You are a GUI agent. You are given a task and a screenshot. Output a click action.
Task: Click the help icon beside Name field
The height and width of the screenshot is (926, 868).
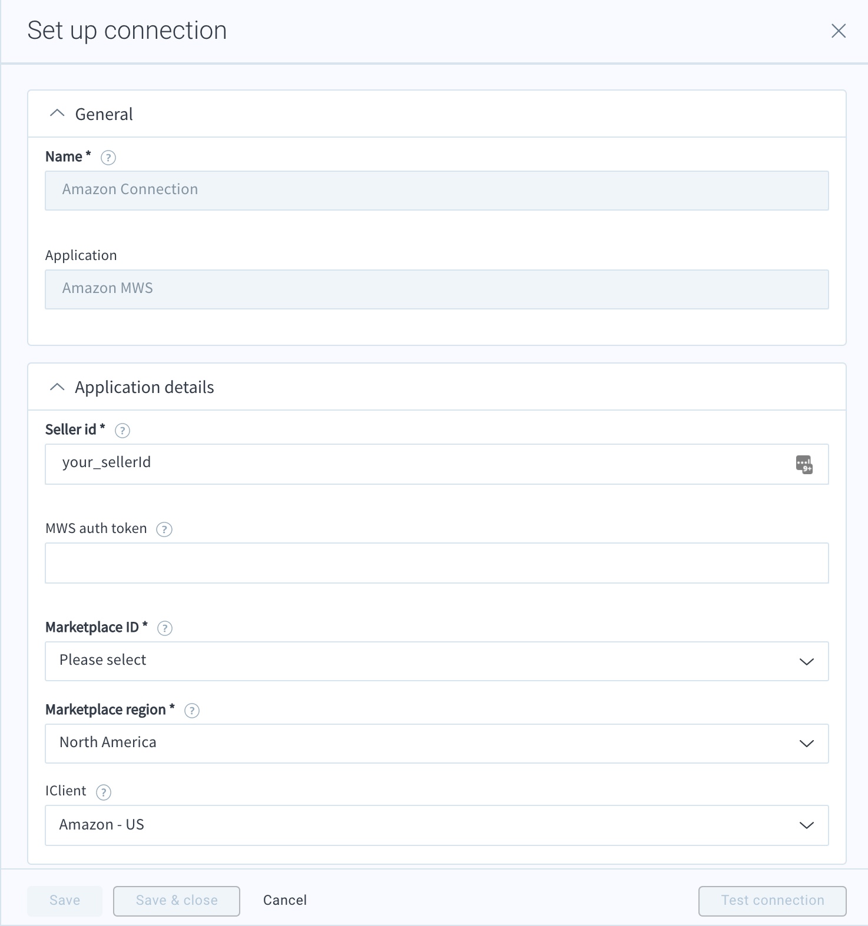108,157
